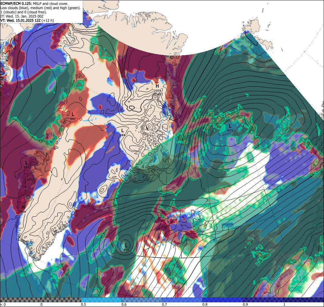Click the 0.9 navy colorbar segment
324x307 pixels.
click(263, 300)
